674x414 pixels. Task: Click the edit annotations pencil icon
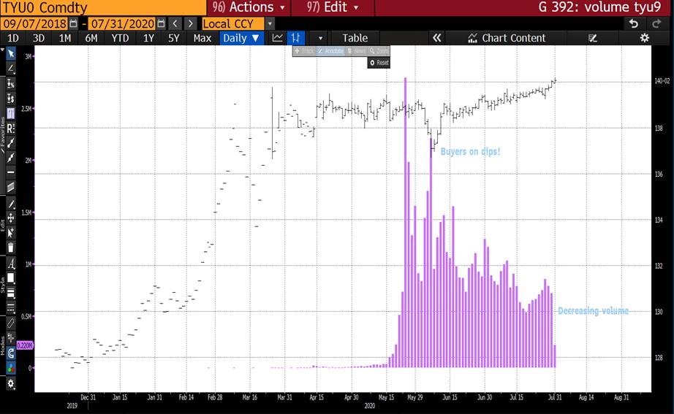[593, 38]
